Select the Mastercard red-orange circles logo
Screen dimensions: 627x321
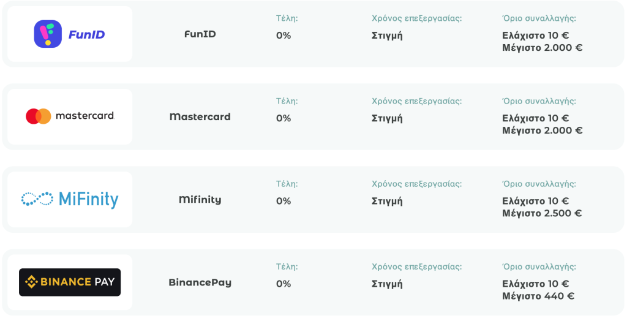(x=39, y=116)
